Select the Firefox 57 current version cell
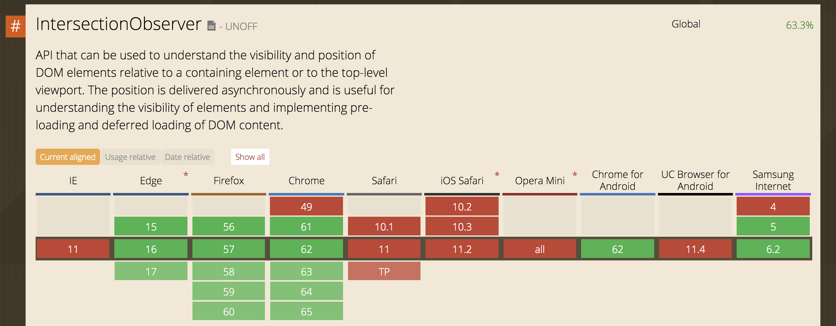836x326 pixels. pyautogui.click(x=228, y=249)
